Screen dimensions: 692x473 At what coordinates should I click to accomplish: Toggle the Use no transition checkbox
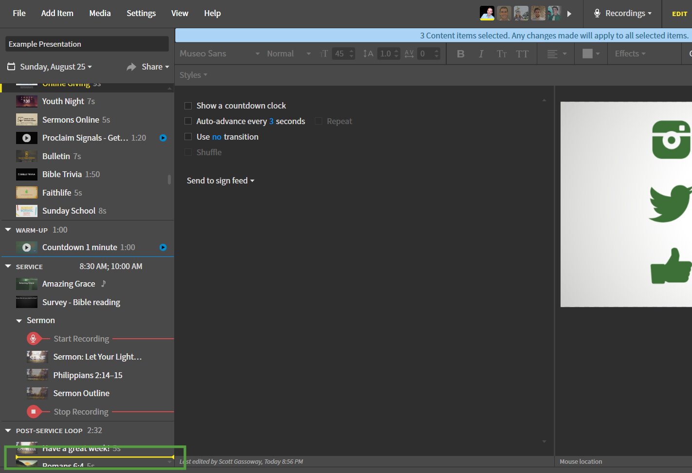pos(188,137)
